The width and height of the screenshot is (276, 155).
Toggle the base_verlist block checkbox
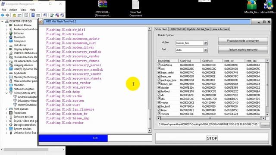159,72
